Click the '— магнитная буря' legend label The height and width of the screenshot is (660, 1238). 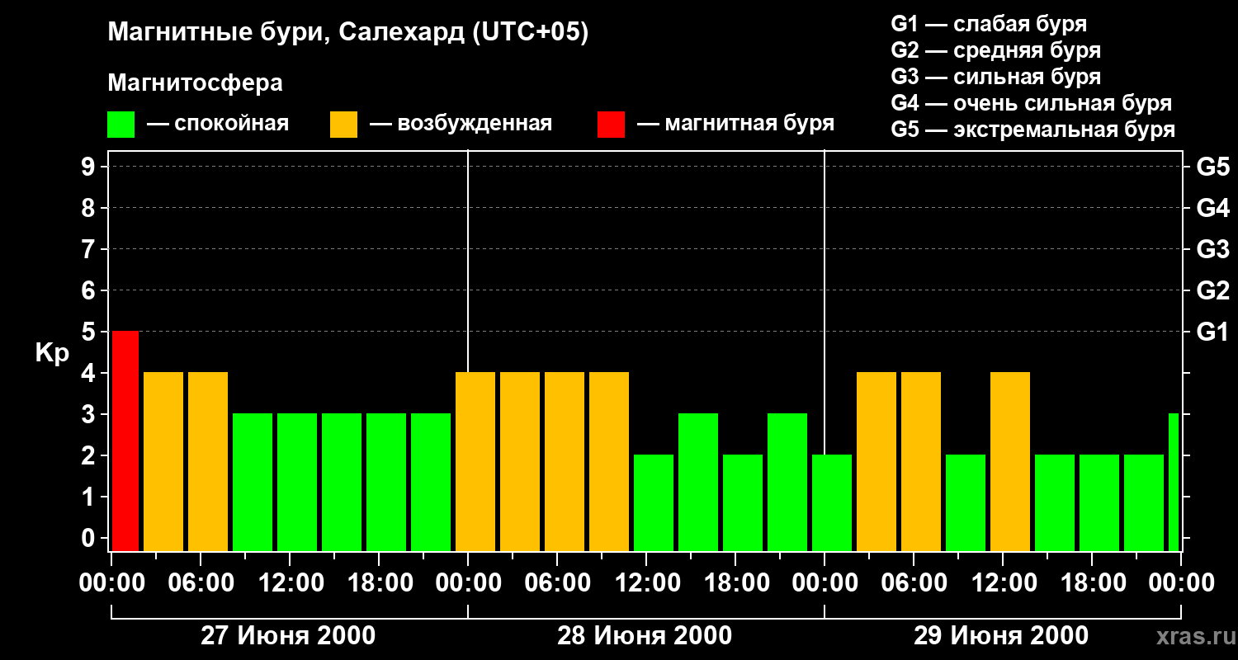click(x=736, y=125)
